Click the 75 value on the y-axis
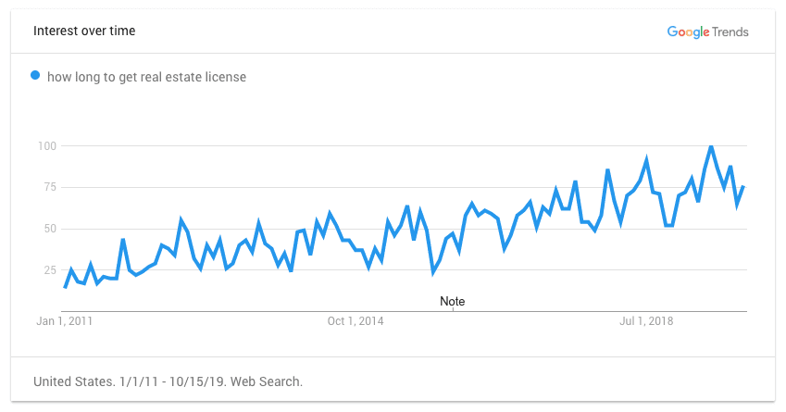786x412 pixels. [50, 187]
